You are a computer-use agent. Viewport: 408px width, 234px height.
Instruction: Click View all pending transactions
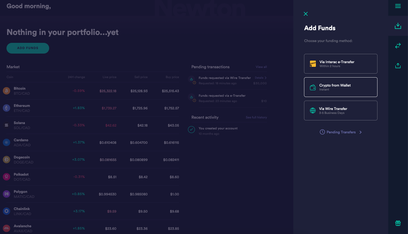click(x=261, y=67)
